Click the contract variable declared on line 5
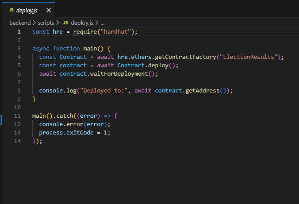The height and width of the screenshot is (204, 299). coord(73,65)
